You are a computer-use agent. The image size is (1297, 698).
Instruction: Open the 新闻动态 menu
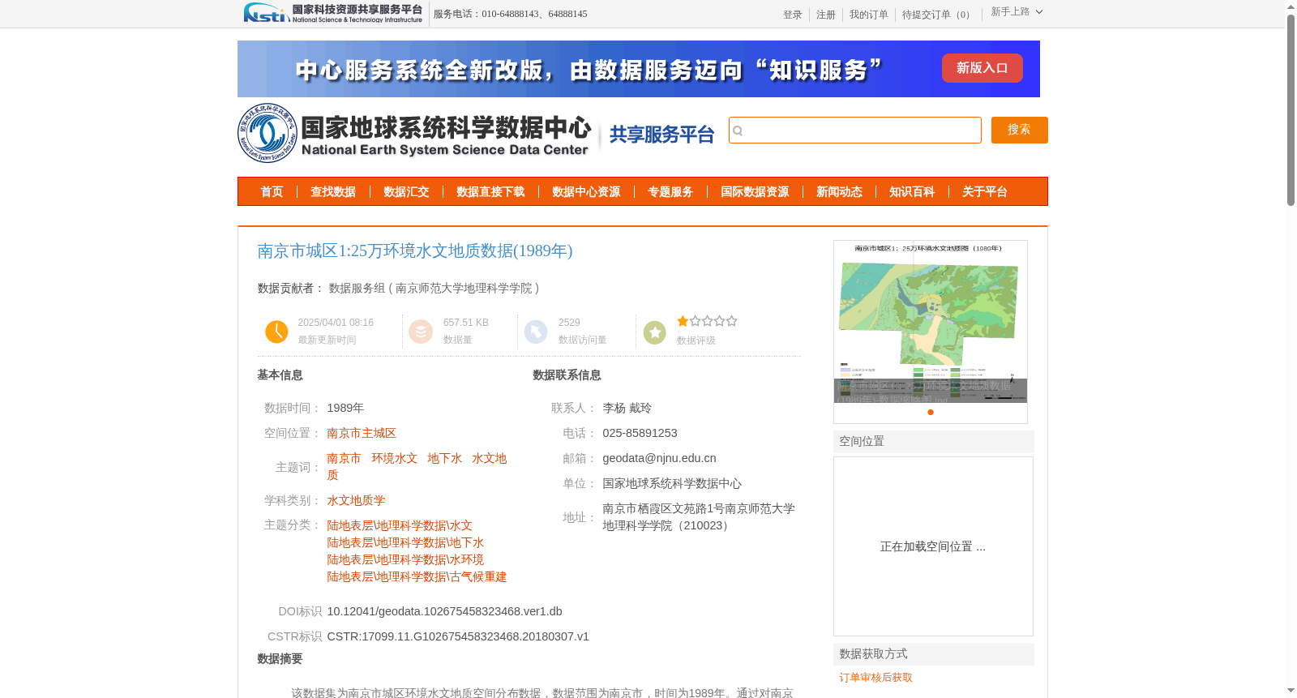(x=839, y=192)
